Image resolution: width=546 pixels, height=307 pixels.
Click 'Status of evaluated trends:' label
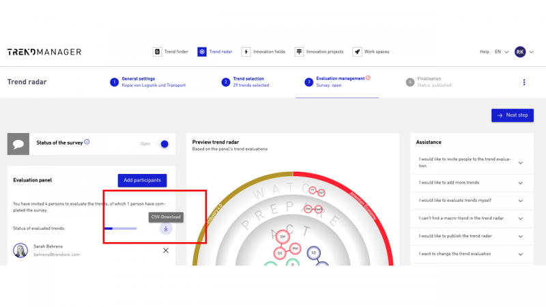click(39, 229)
